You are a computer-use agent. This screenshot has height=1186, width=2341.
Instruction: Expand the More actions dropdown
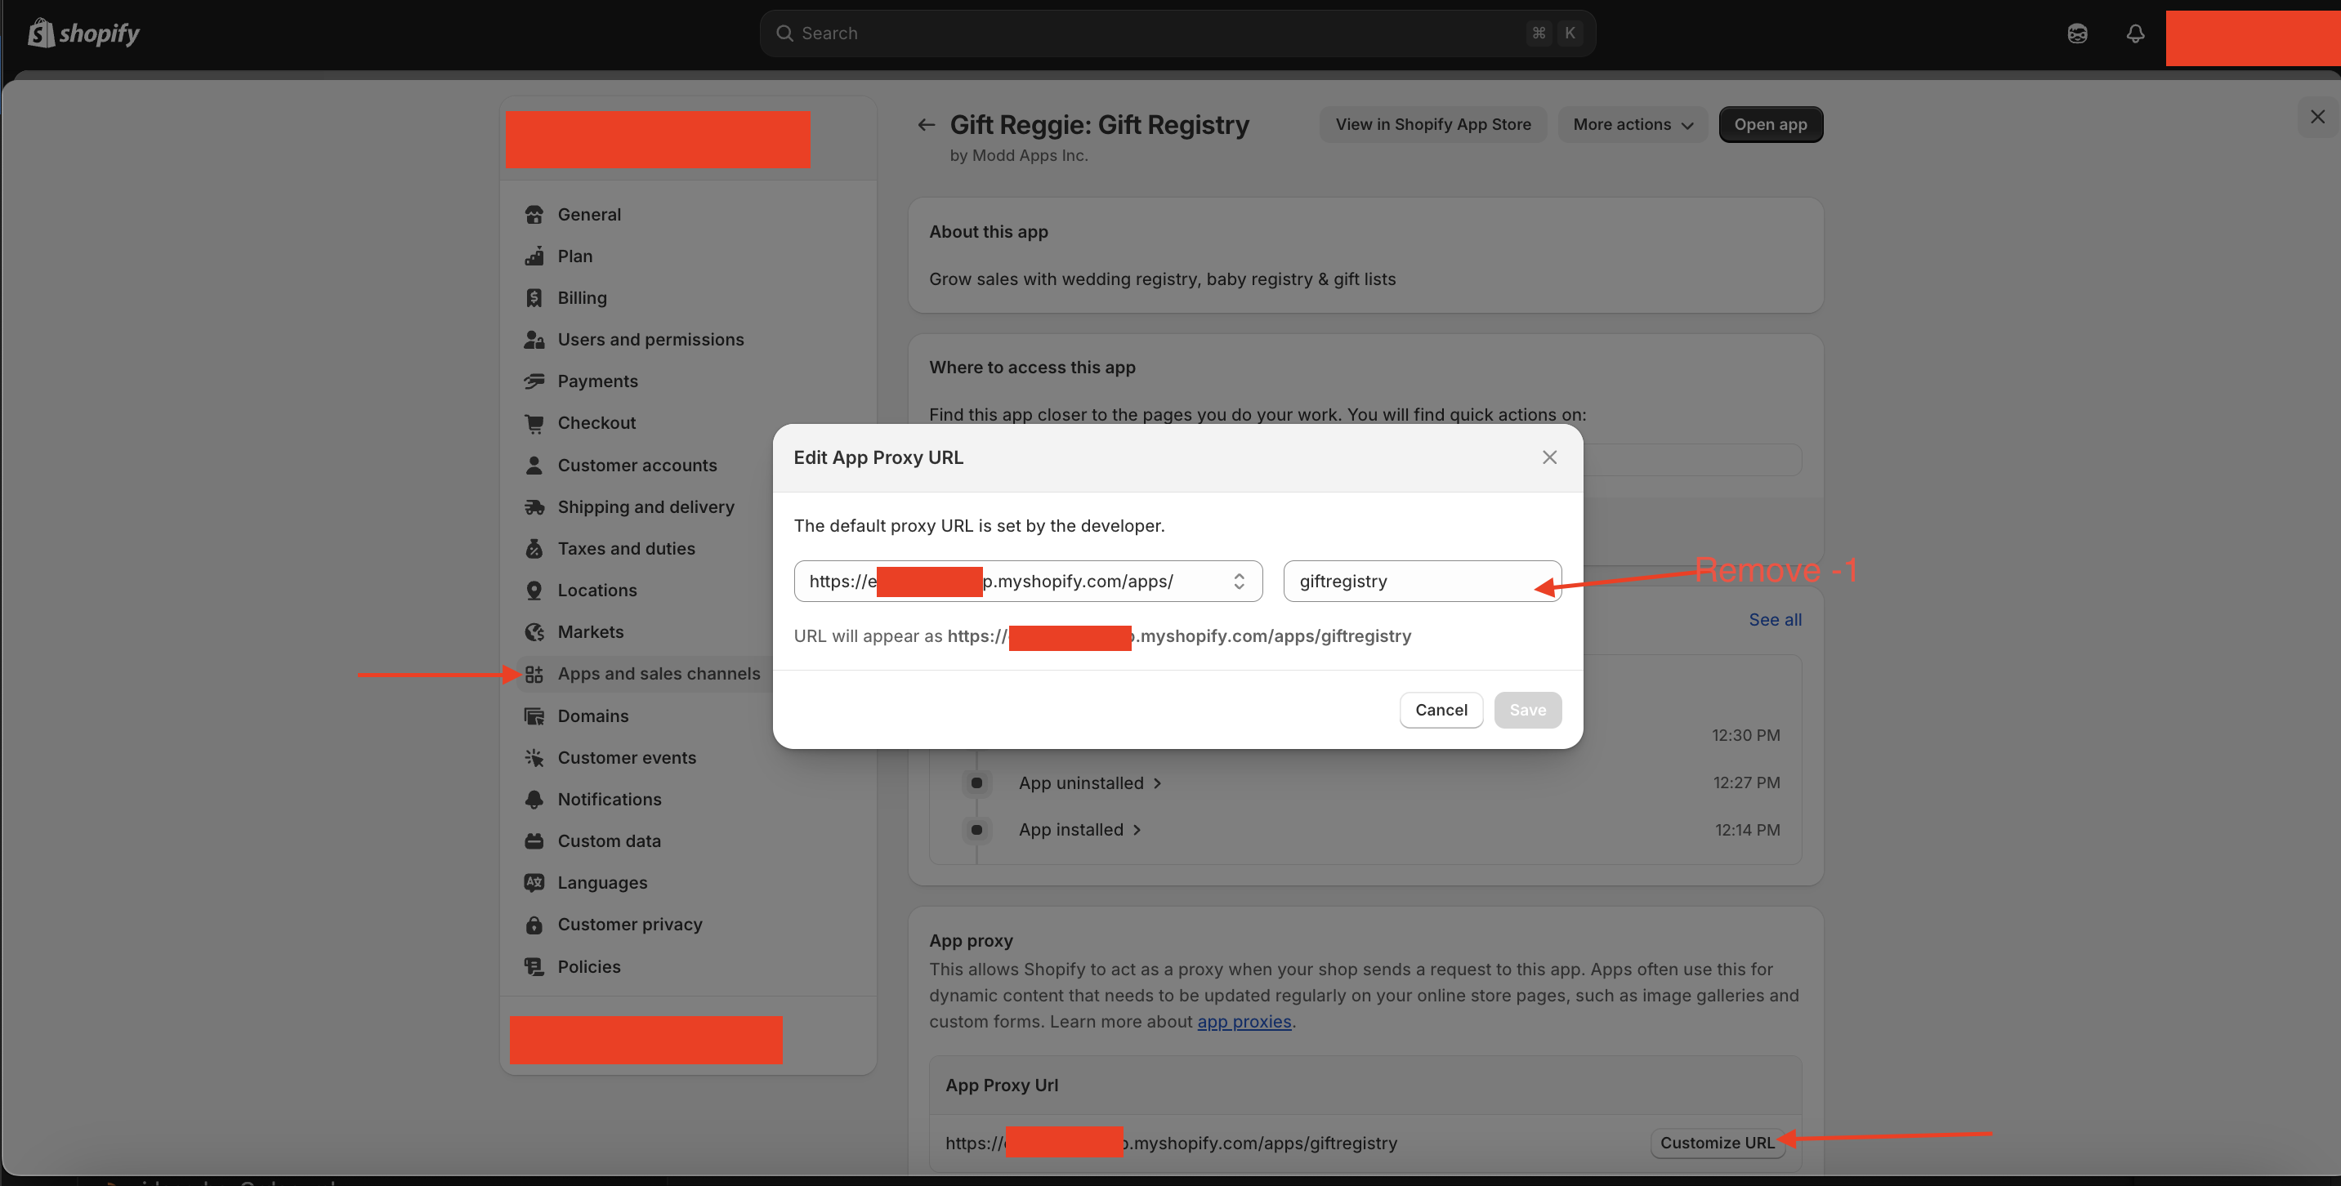pos(1632,124)
